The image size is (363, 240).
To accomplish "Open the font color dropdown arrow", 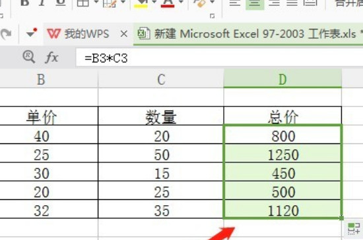I will [x=181, y=3].
